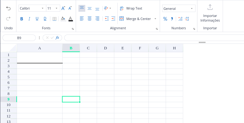The height and width of the screenshot is (123, 244).
Task: Click the three-dot handle beside Name Box
Action: pos(39,38)
